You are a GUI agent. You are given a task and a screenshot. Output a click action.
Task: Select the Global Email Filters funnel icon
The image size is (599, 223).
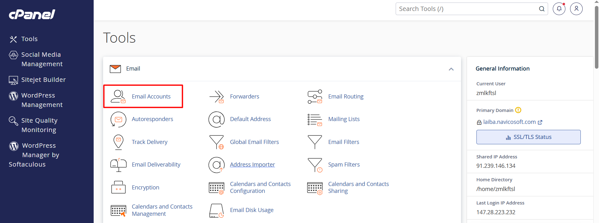(217, 142)
